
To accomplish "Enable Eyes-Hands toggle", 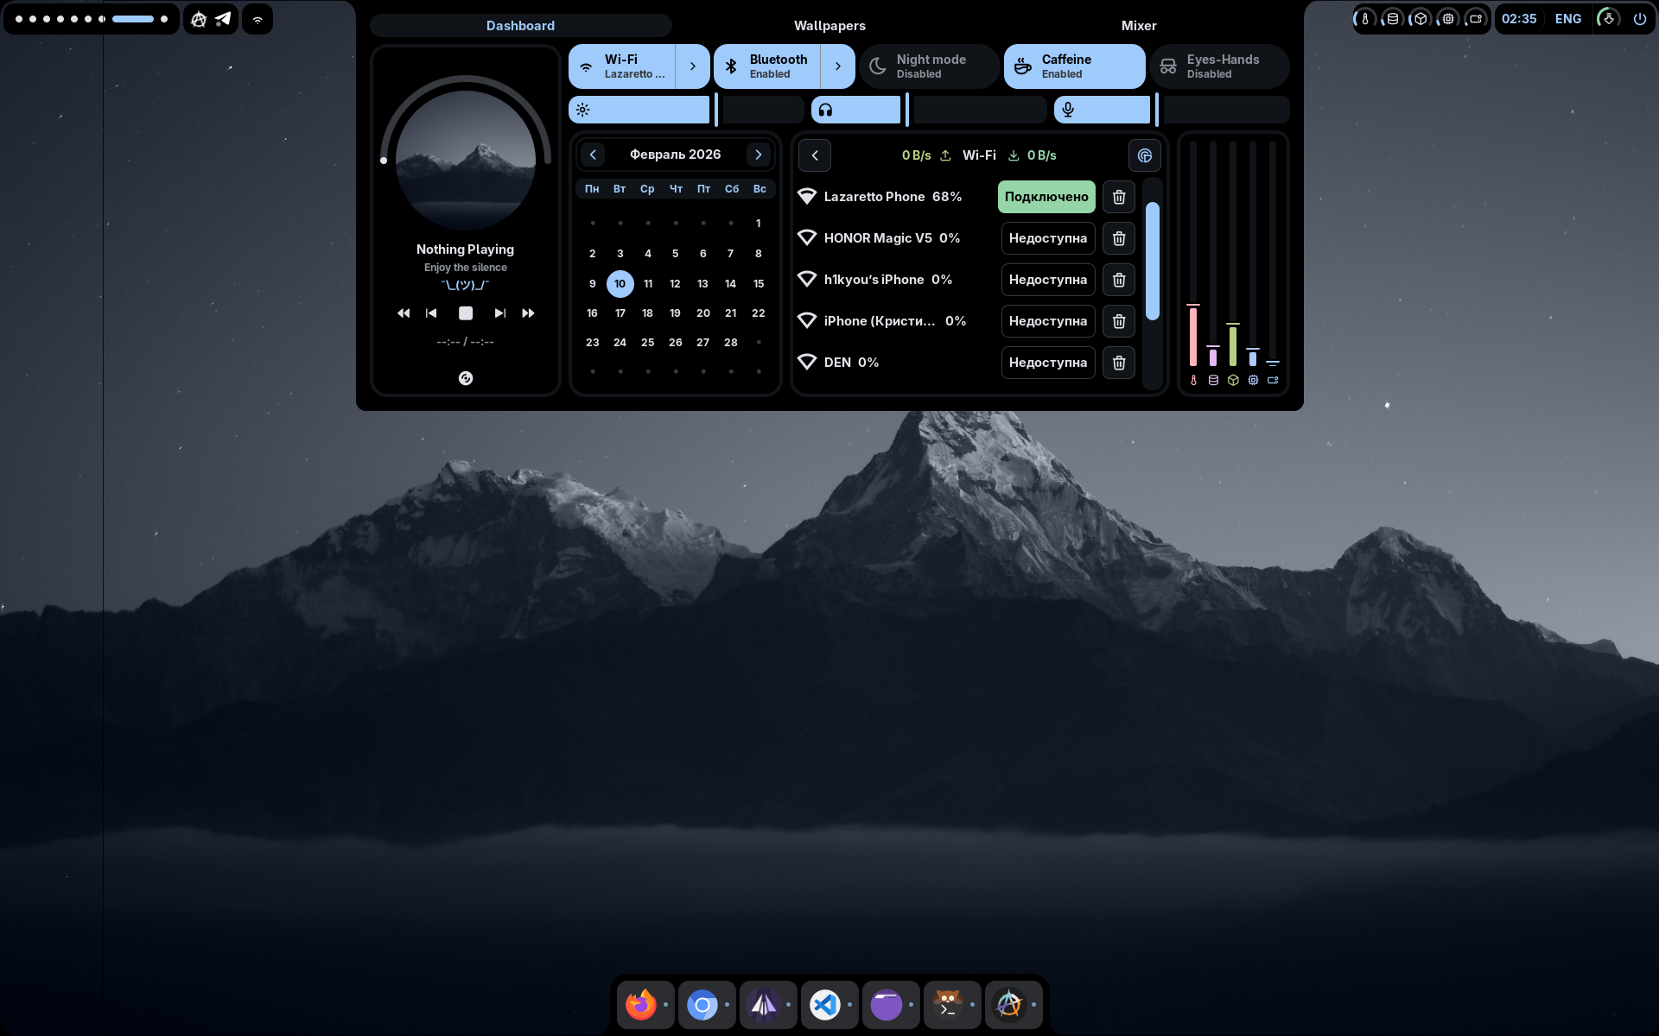I will (1219, 66).
